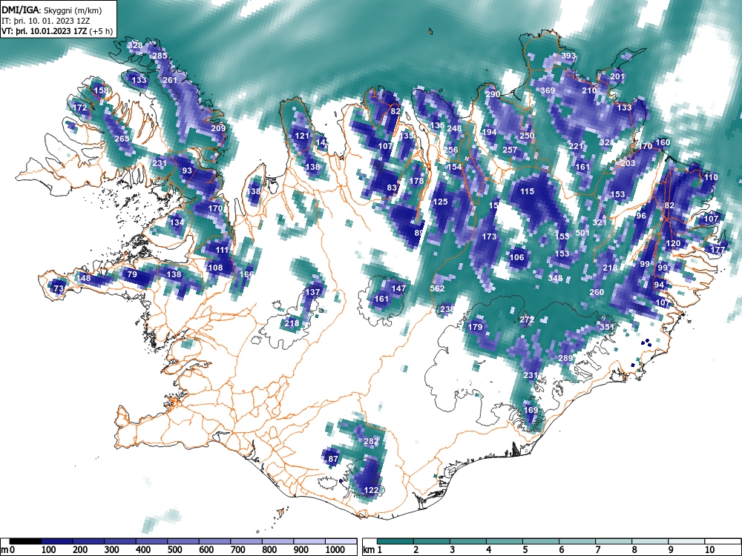Click visibility value 148
742x556 pixels.
tap(84, 277)
